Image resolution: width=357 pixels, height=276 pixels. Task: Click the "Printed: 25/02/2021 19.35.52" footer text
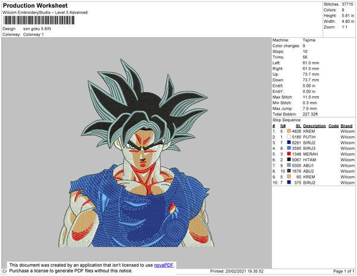click(237, 271)
